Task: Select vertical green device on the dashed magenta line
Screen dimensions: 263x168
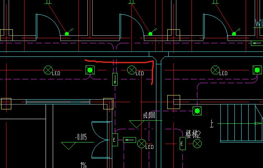Action: 115,79
